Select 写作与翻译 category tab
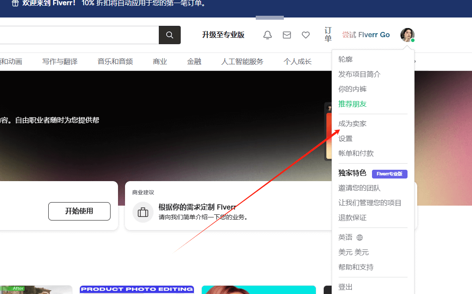 [60, 62]
